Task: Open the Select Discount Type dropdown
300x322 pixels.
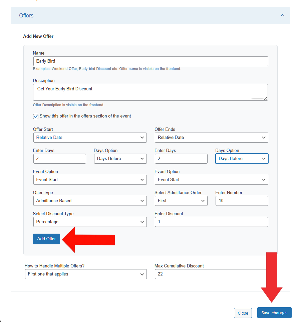Action: click(x=90, y=222)
